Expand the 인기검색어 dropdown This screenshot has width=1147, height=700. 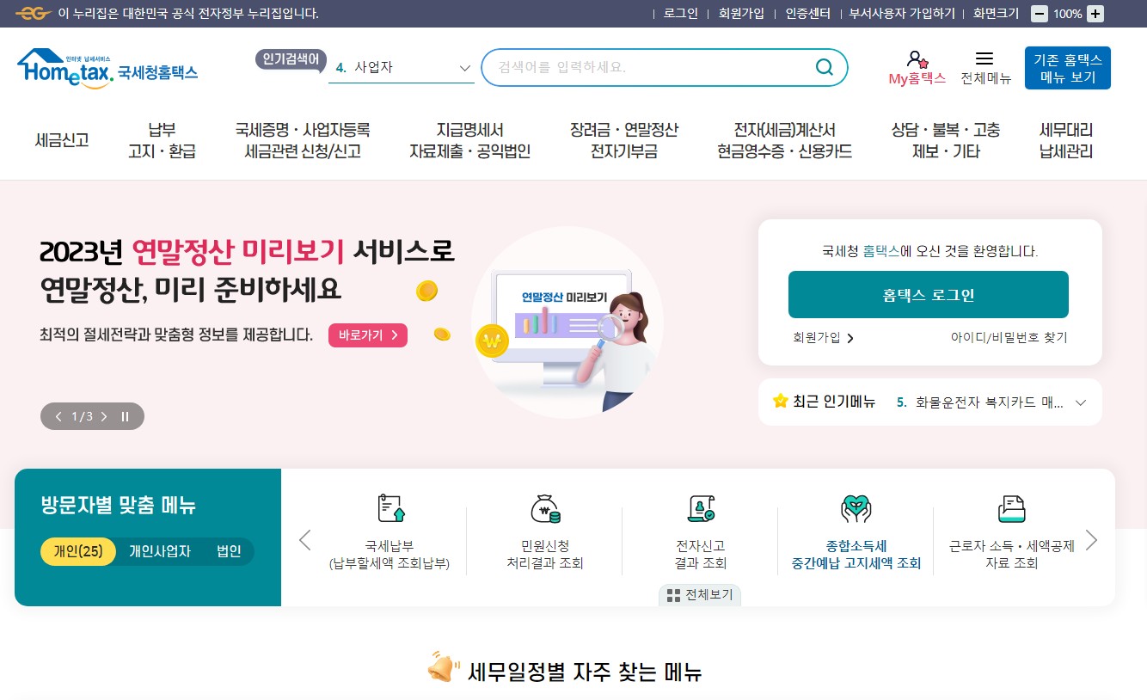coord(464,68)
